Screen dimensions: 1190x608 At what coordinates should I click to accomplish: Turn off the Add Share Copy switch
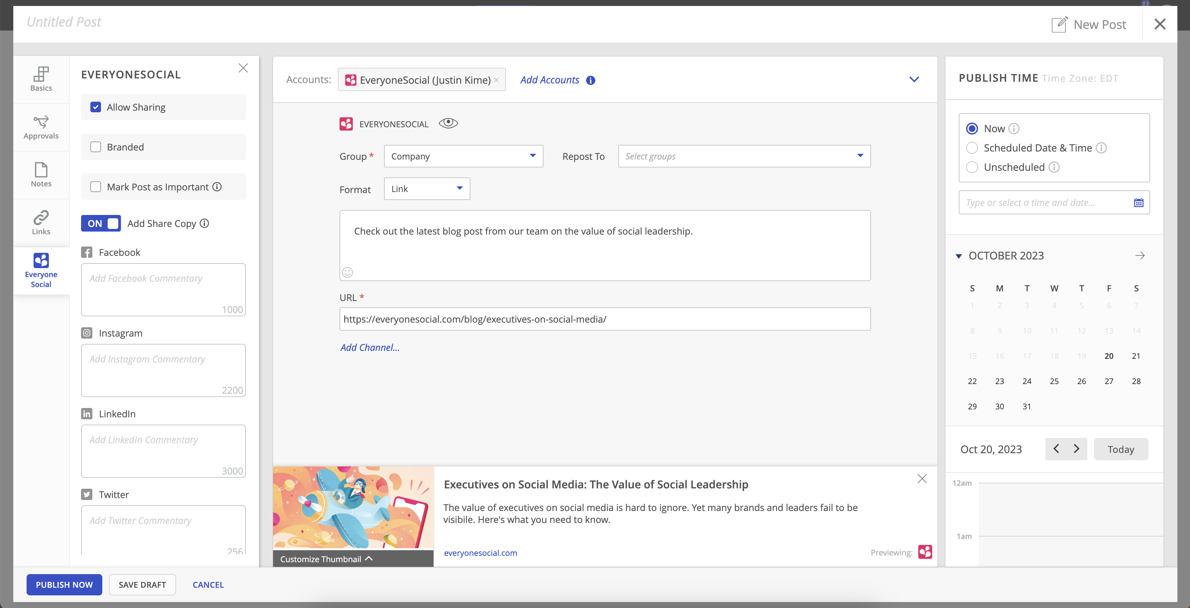[101, 223]
